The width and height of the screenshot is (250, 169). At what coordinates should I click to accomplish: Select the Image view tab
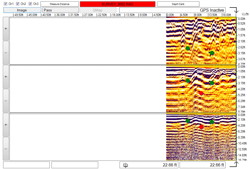pyautogui.click(x=22, y=10)
